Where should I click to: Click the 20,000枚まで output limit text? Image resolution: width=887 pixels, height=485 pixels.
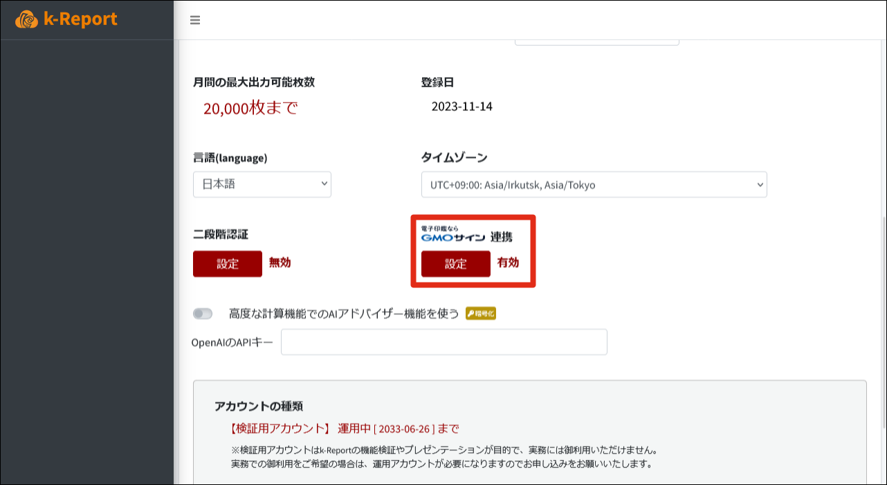pos(250,108)
